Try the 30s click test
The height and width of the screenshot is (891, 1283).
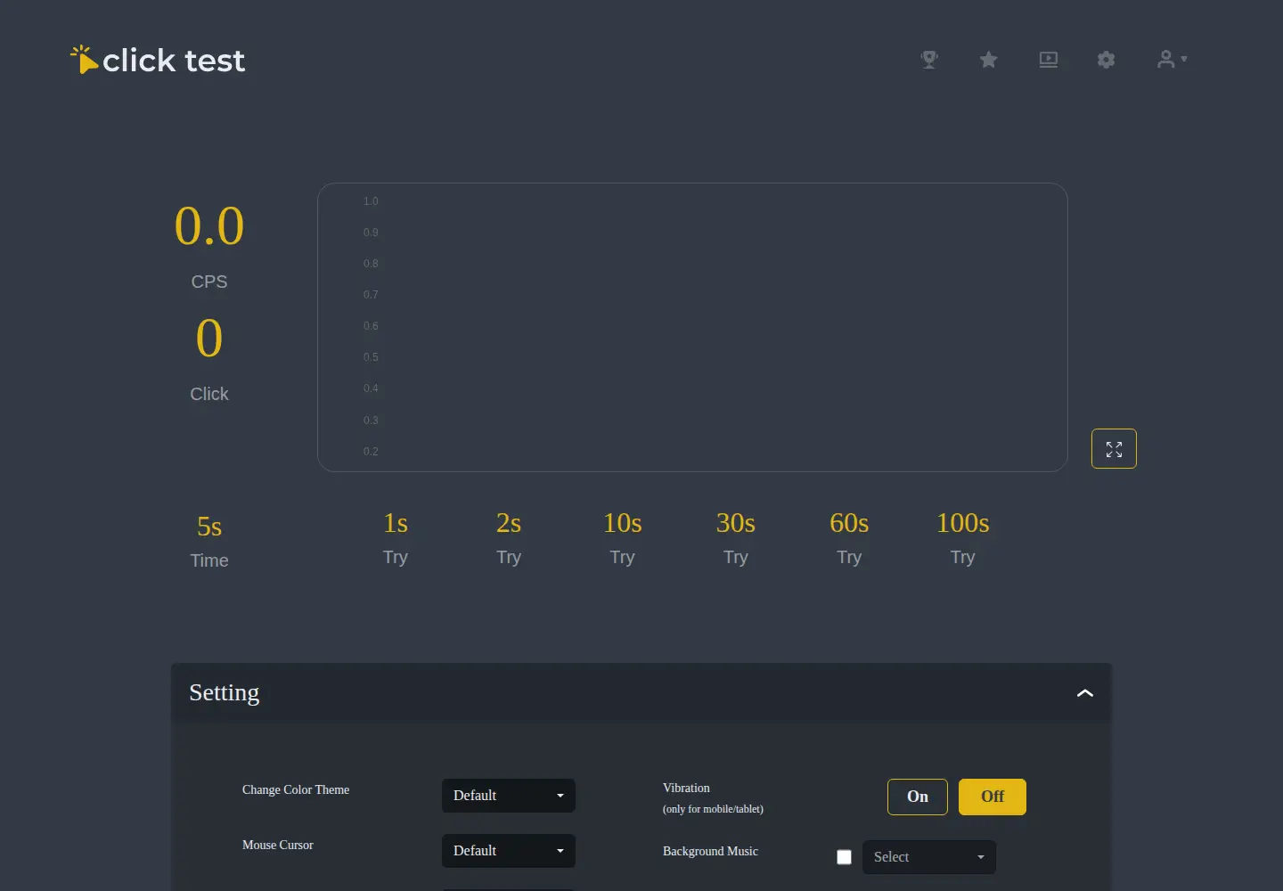click(x=736, y=538)
